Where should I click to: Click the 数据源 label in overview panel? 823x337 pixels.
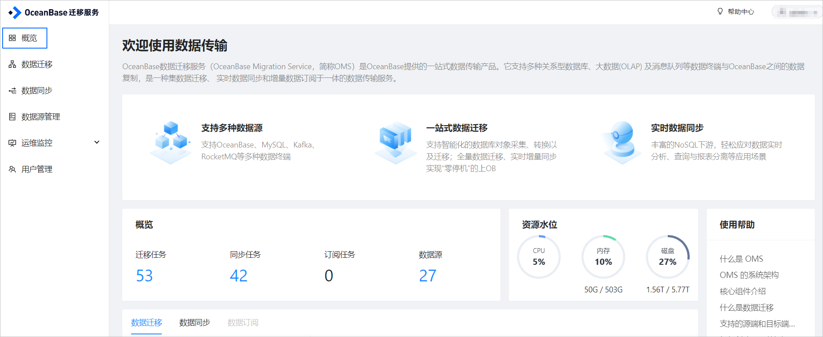(431, 255)
